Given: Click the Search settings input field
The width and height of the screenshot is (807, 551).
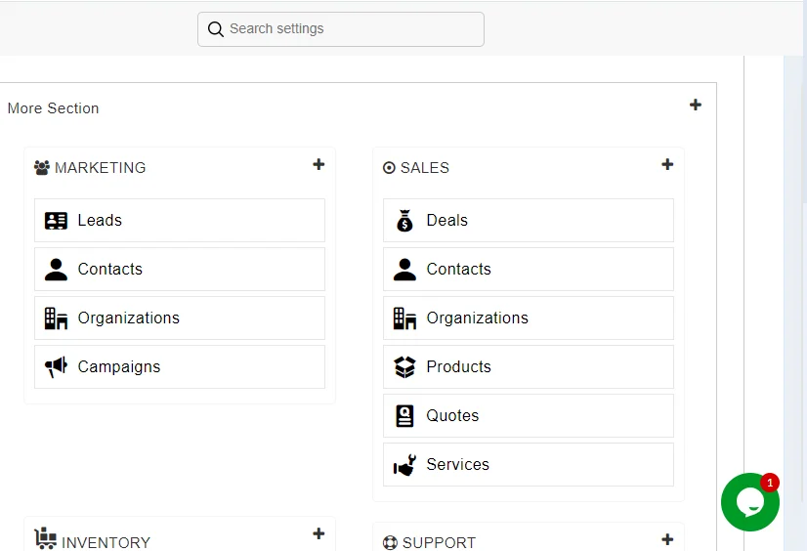Looking at the screenshot, I should (x=352, y=29).
